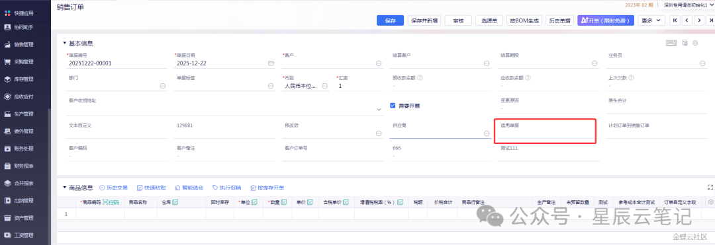Open the 更多 dropdown menu
Screen dimensions: 715x245
tap(651, 20)
